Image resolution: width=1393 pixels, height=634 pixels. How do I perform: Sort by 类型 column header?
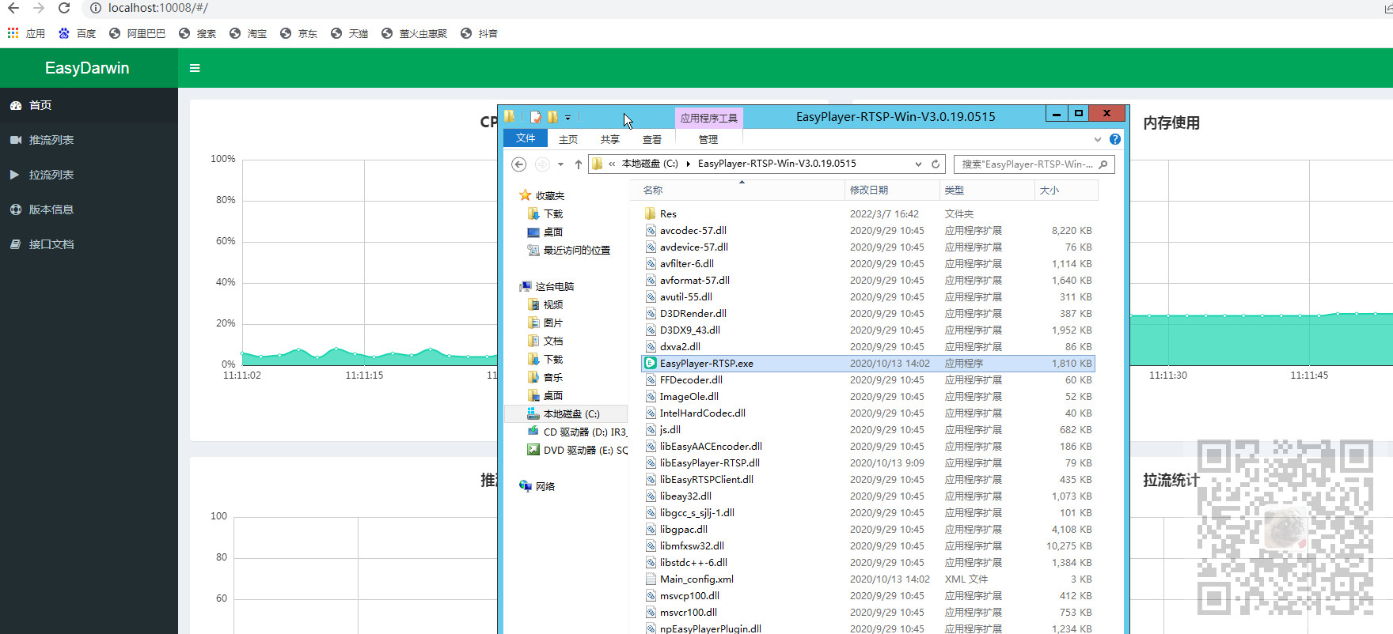pyautogui.click(x=987, y=190)
